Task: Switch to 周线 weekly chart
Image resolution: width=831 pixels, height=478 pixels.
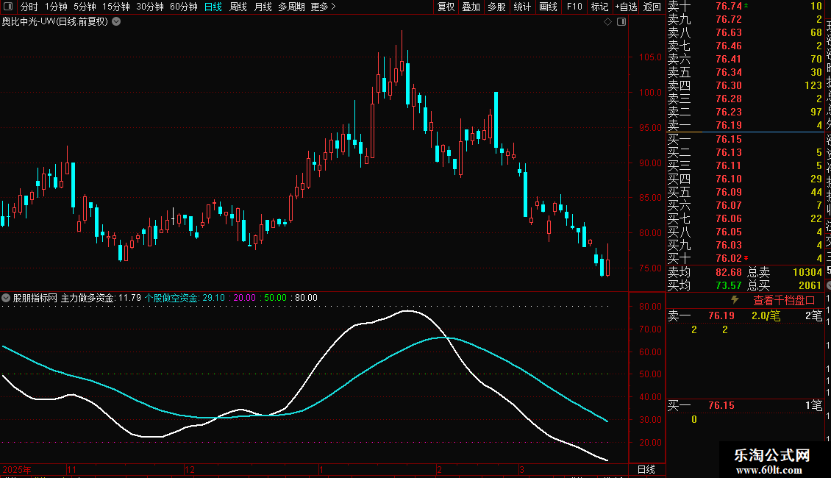Action: tap(238, 7)
